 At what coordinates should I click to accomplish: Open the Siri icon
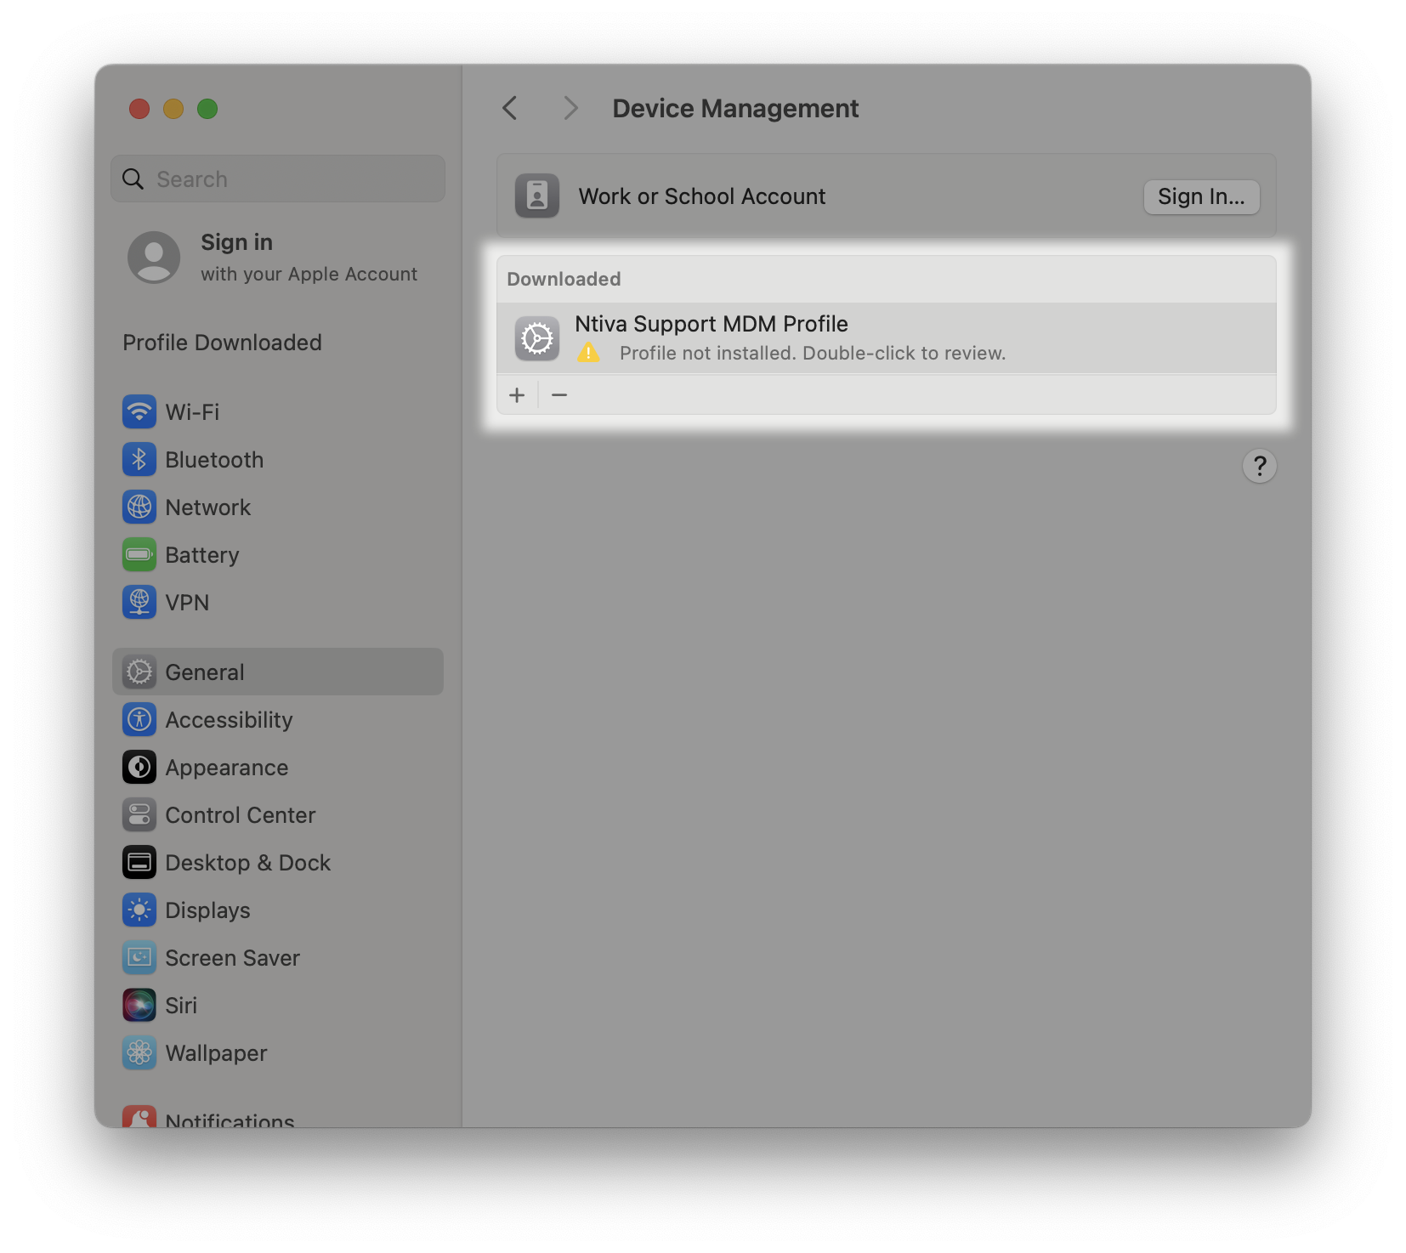click(x=139, y=1006)
